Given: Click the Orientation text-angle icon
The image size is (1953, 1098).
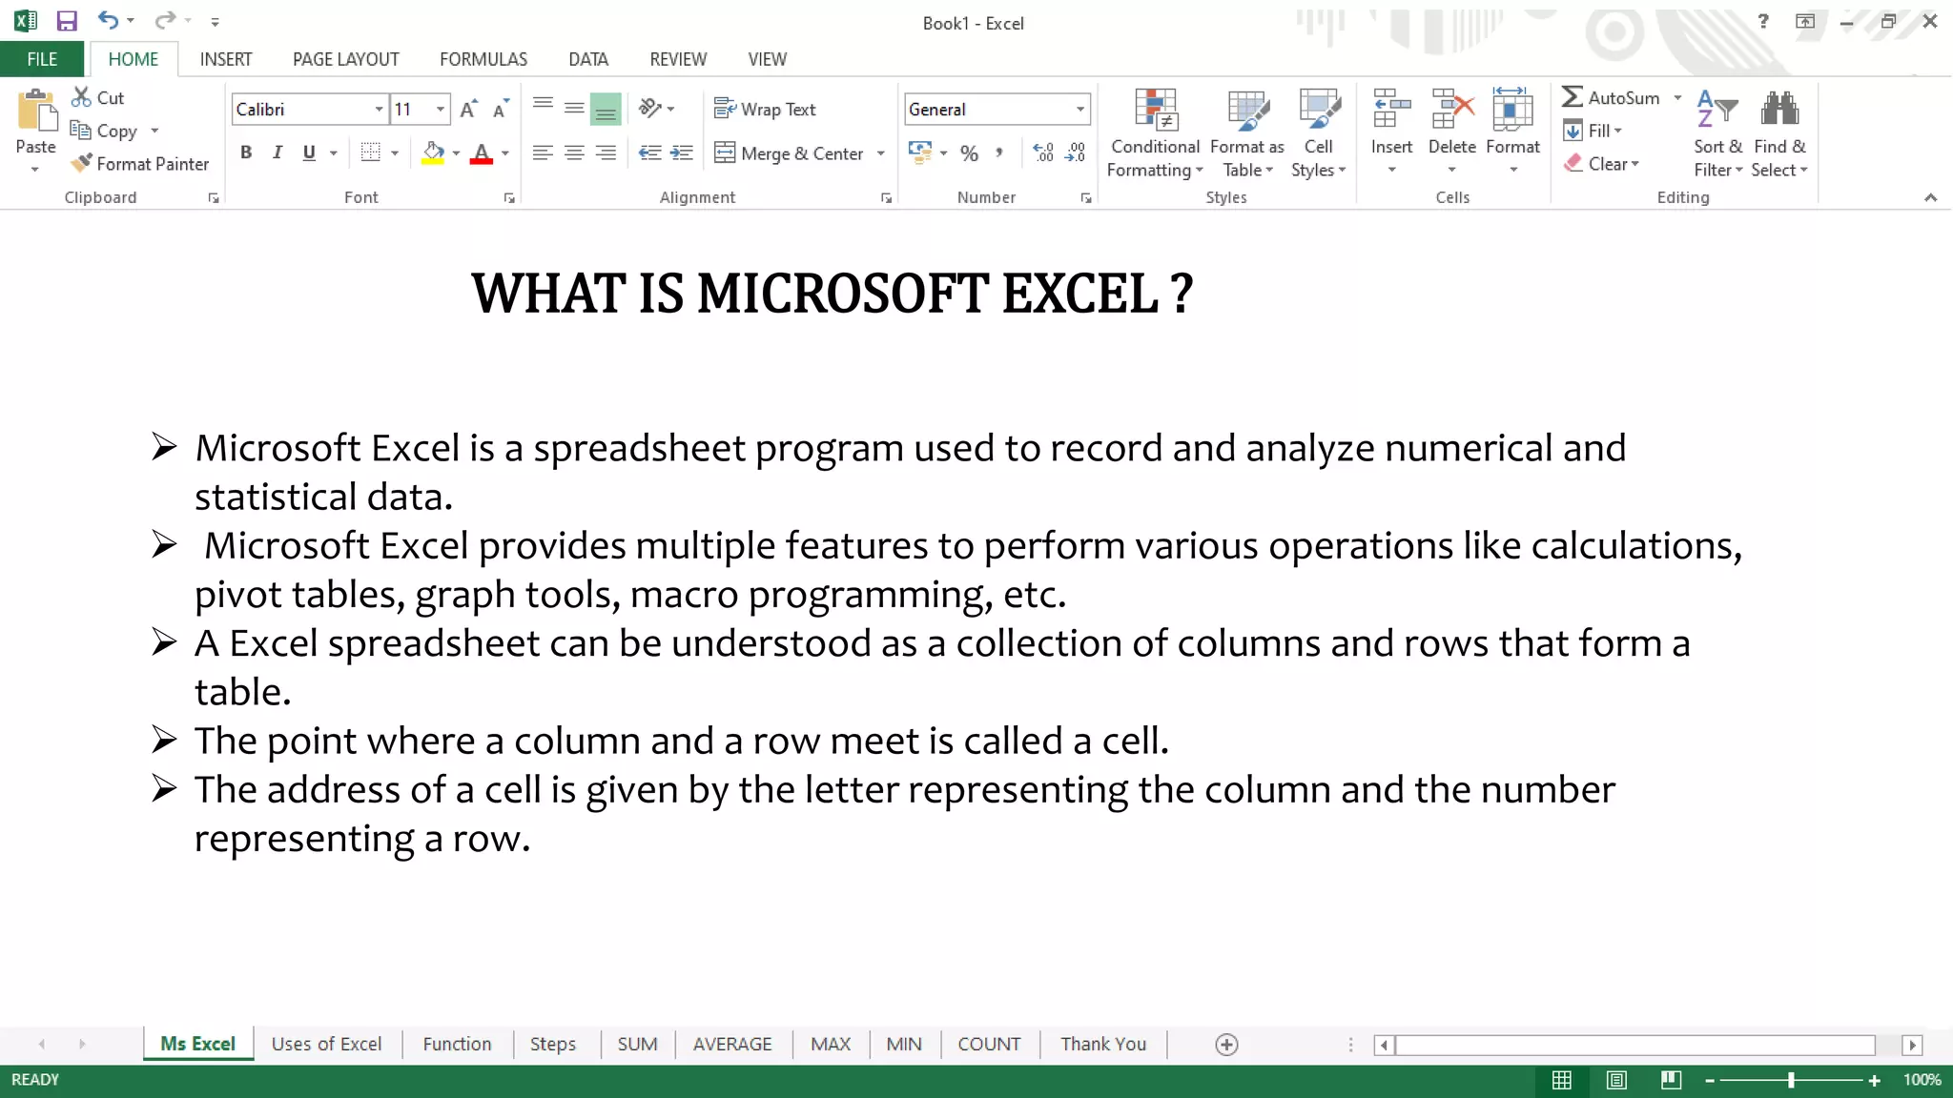Looking at the screenshot, I should (650, 108).
